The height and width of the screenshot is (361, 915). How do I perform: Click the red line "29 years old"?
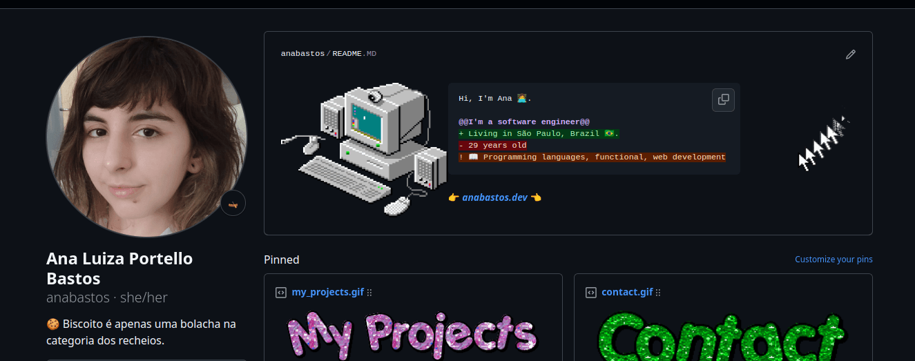click(492, 145)
